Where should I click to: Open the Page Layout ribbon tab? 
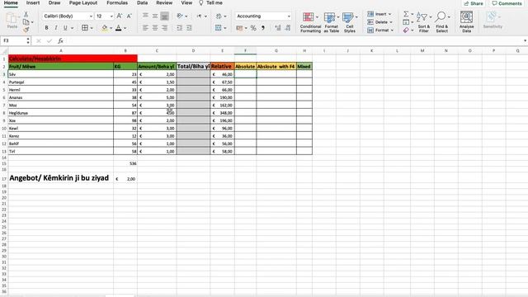(83, 3)
